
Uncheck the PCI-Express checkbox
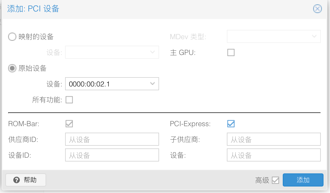(231, 124)
